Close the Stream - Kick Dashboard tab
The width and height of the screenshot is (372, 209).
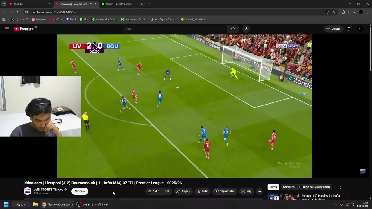coord(142,4)
